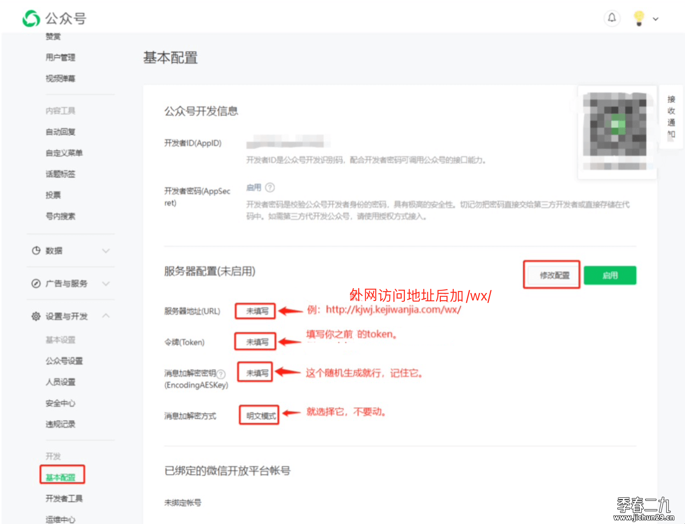Open 投票 in the sidebar
This screenshot has width=685, height=524.
coord(53,195)
